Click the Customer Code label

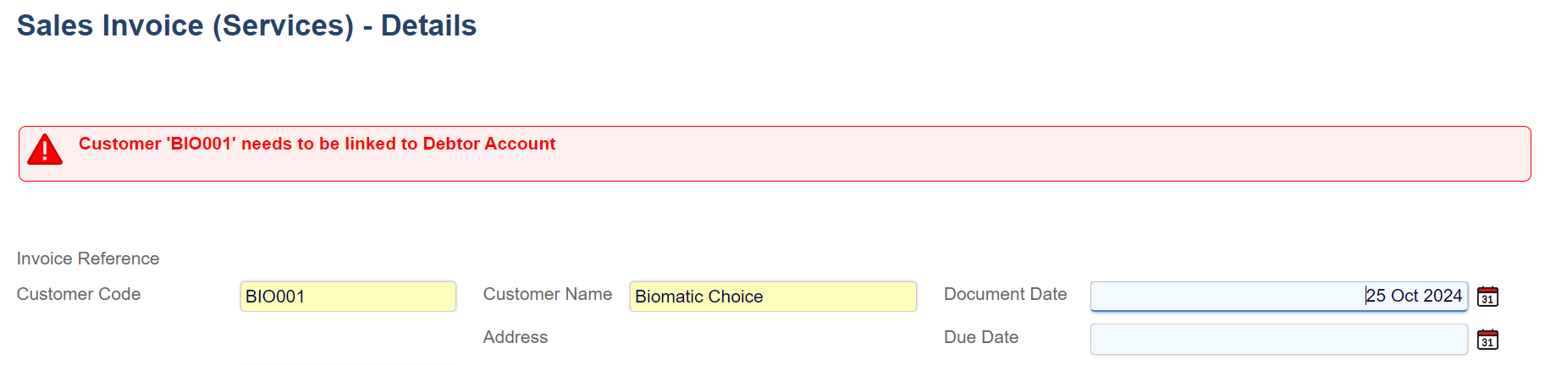[x=79, y=294]
